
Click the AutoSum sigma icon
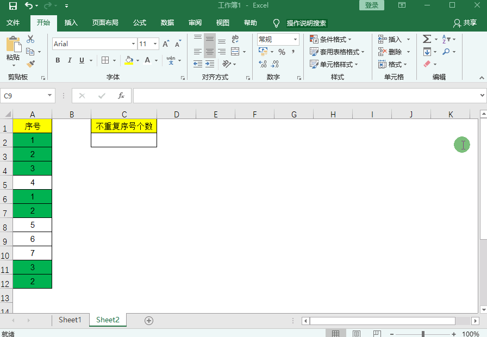(427, 39)
